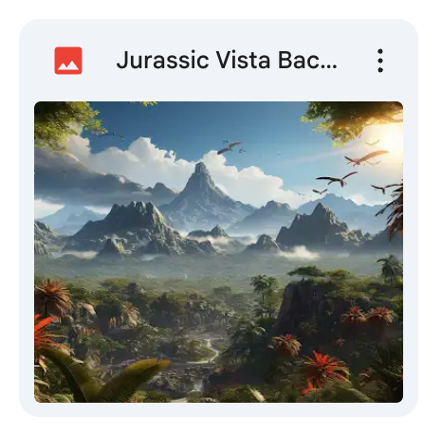Click the image-type badge on file card
Viewport: 442px width, 434px height.
coord(68,61)
